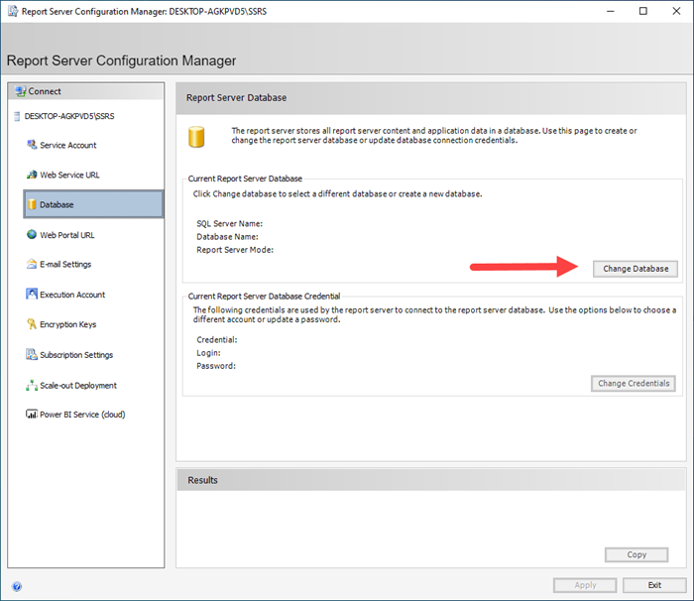Click Current Report Server Database Credential title
The width and height of the screenshot is (694, 601).
[x=264, y=296]
